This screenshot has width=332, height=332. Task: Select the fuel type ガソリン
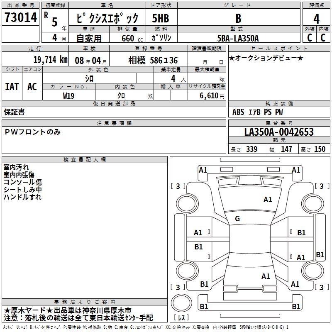coord(161,38)
